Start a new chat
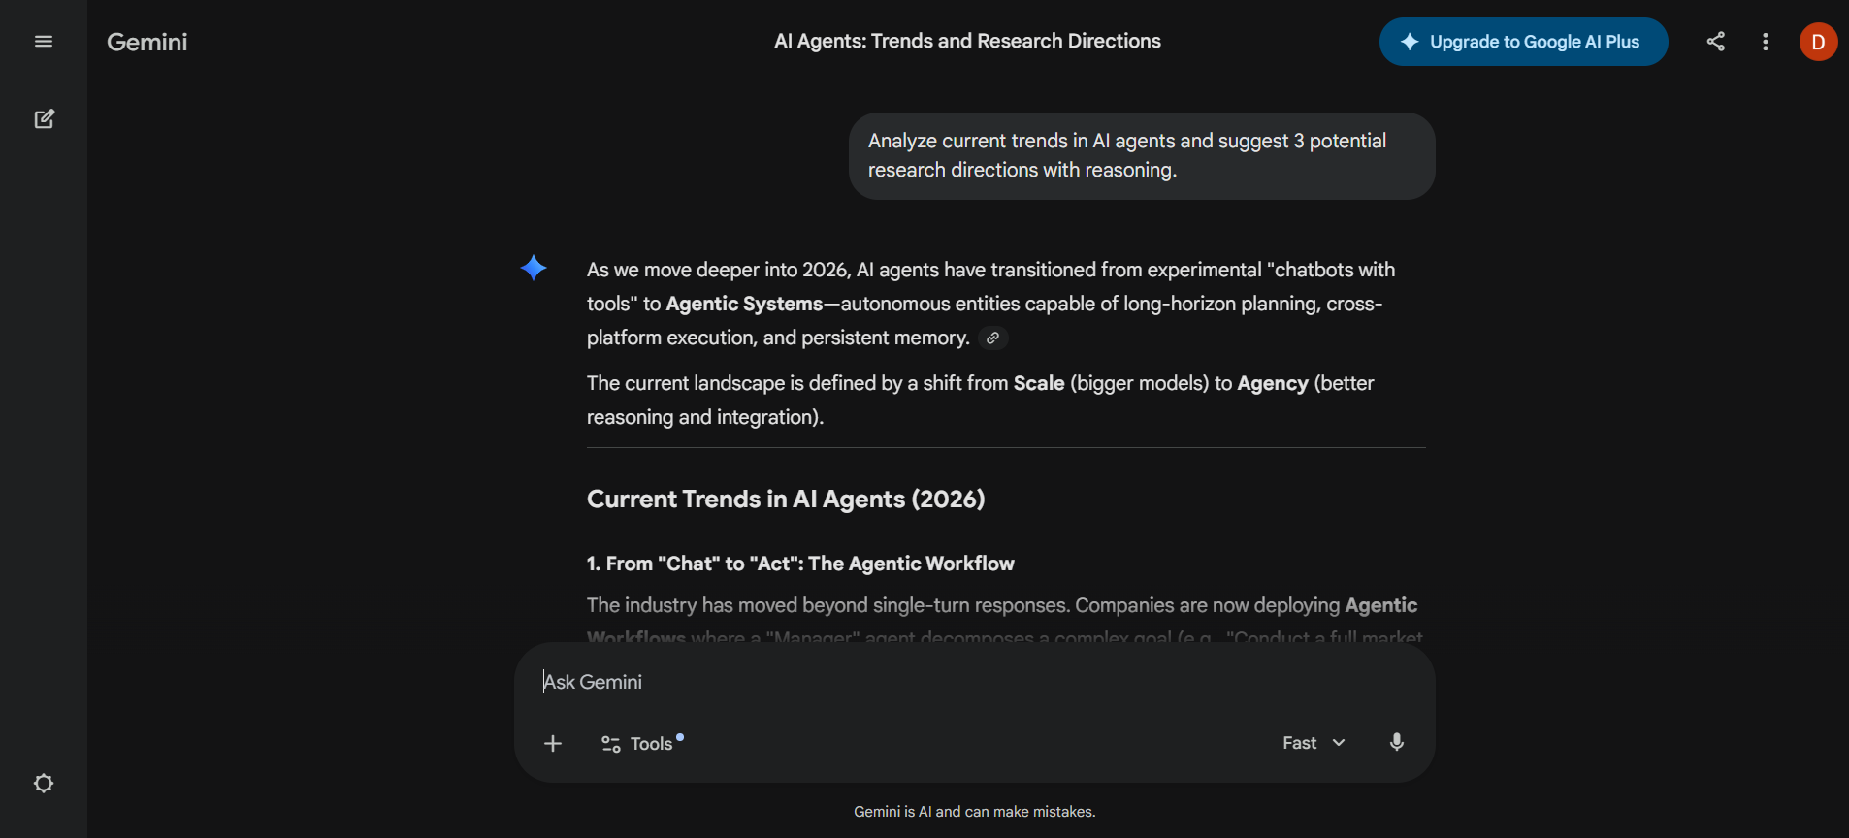Screen dimensions: 1849x838 [x=45, y=118]
